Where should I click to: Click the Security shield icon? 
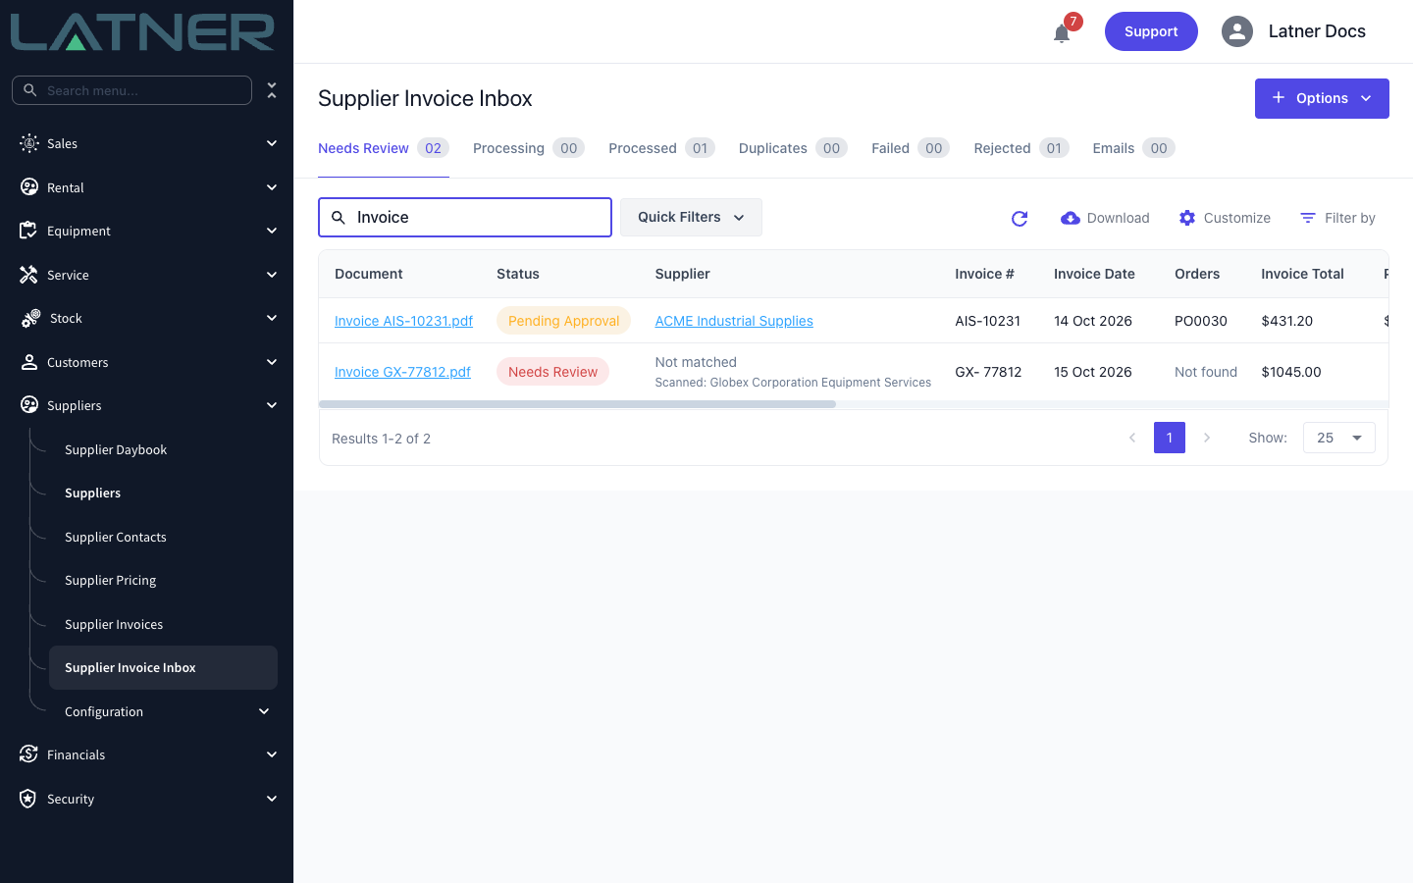point(28,799)
